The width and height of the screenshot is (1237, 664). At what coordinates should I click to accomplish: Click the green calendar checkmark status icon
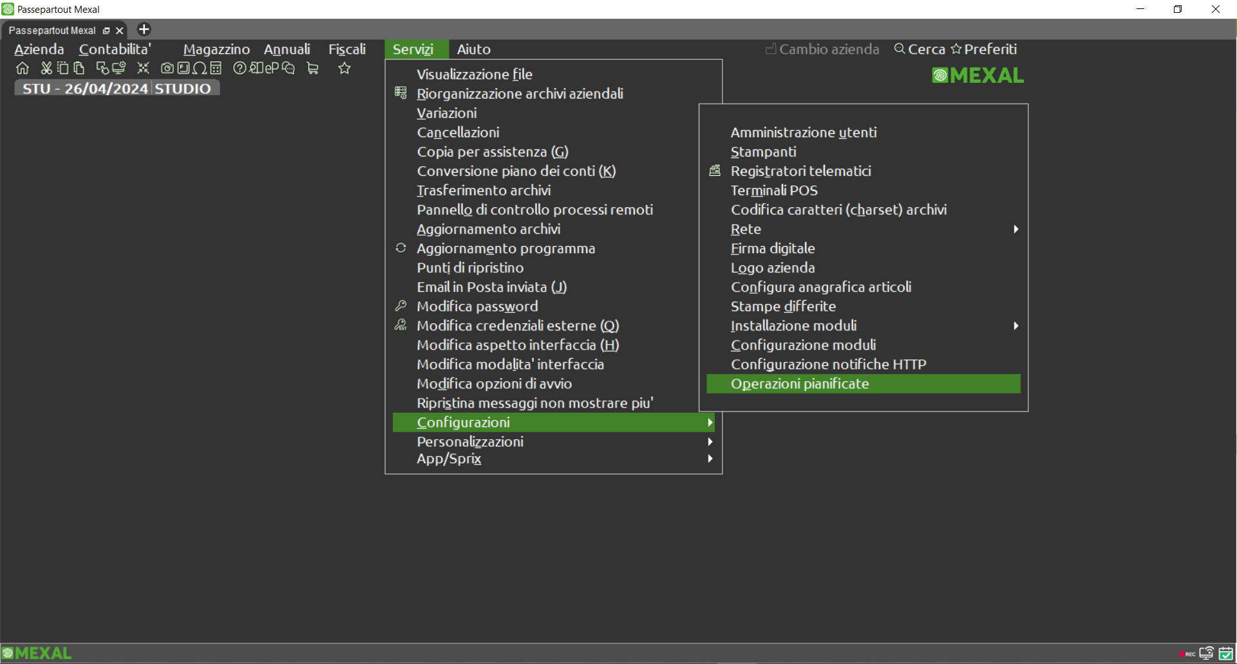tap(1226, 654)
